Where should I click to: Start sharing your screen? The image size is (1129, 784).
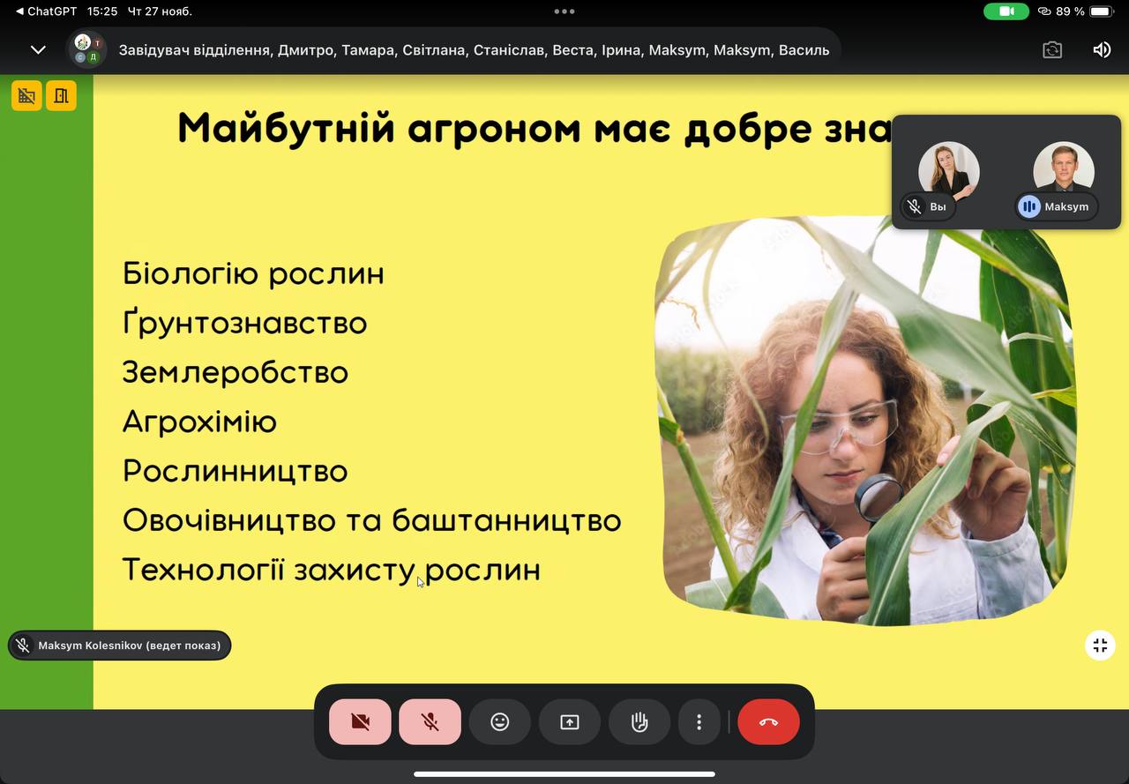pos(570,722)
